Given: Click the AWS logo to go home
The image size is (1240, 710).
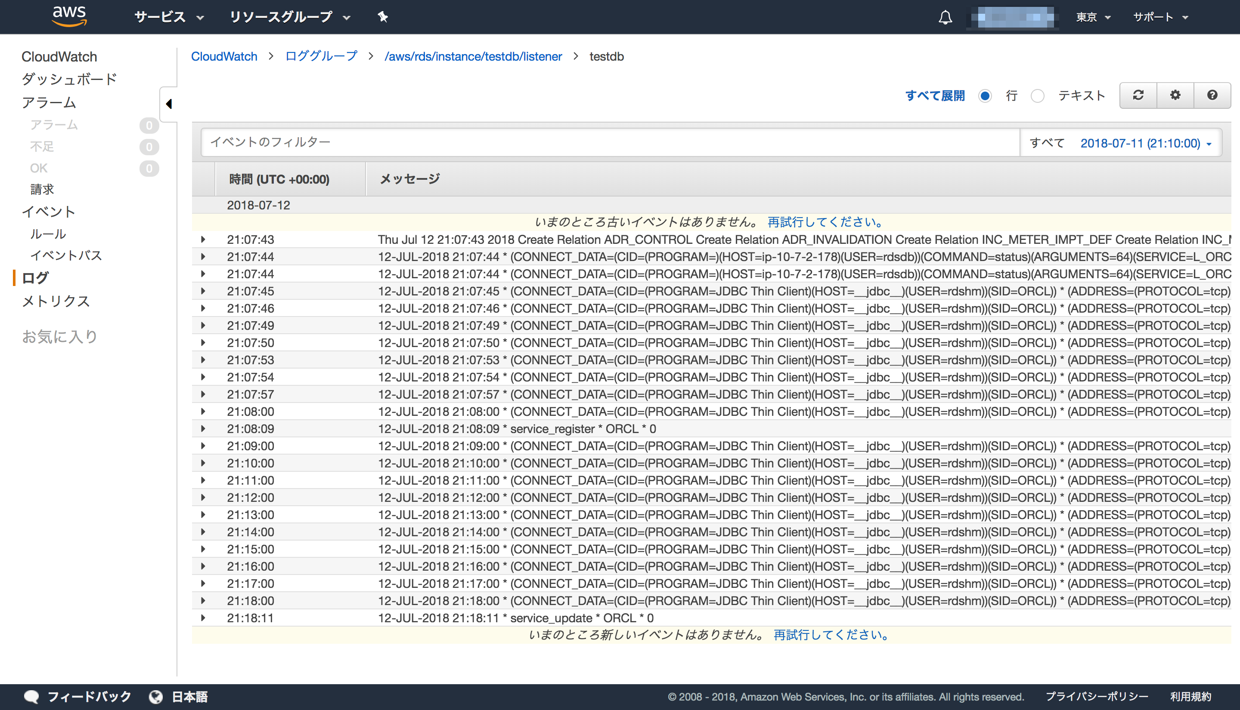Looking at the screenshot, I should (x=69, y=16).
